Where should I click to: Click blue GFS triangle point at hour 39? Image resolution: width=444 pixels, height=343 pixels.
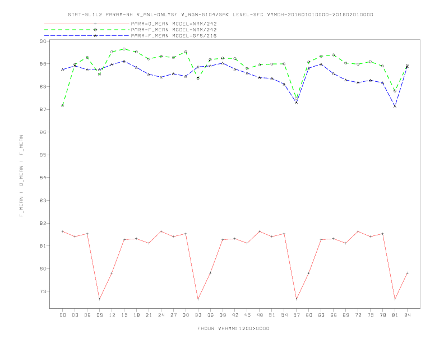tap(223, 63)
